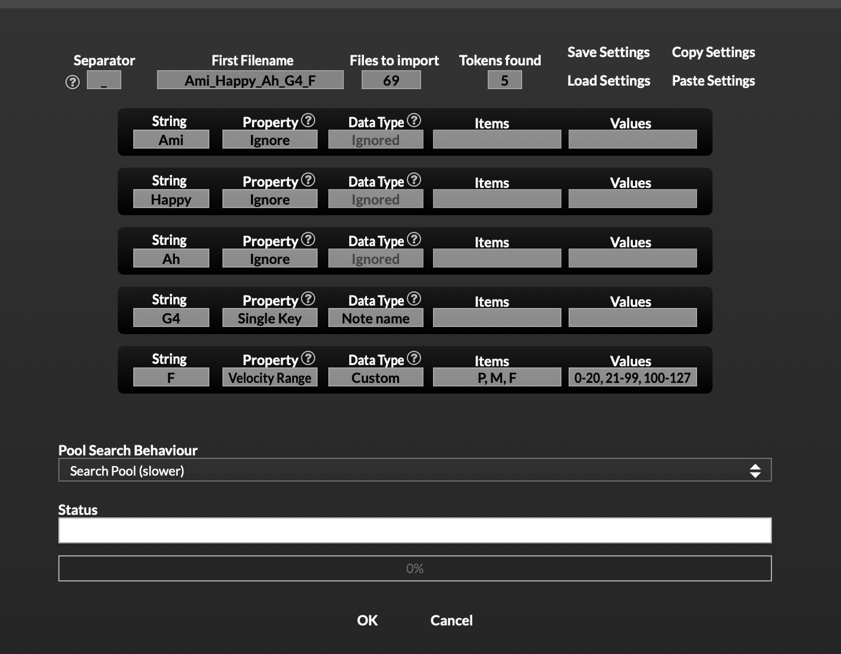View Property help for the Happy row
Viewport: 841px width, 654px height.
[x=309, y=180]
